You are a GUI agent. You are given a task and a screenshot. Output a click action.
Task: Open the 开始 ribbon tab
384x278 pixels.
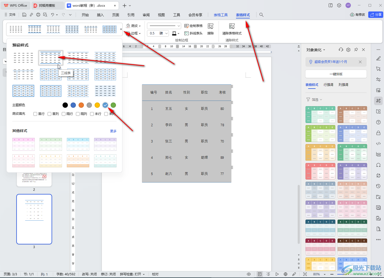[85, 15]
